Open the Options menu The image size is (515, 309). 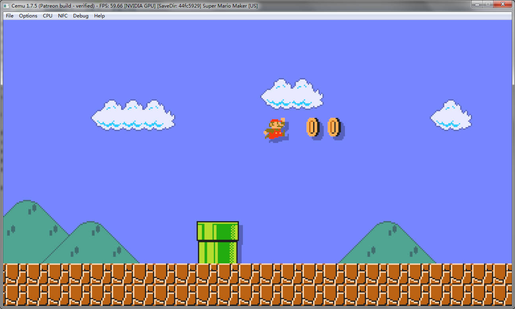[x=28, y=16]
